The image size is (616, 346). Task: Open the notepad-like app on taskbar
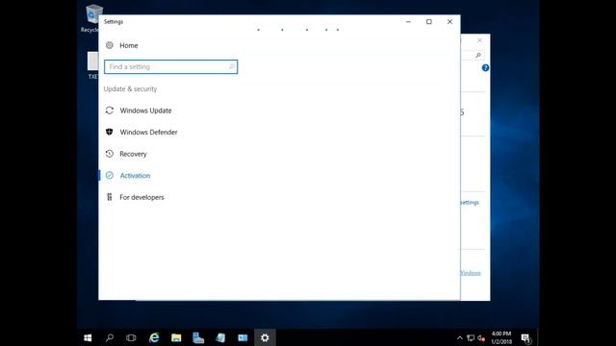point(220,337)
